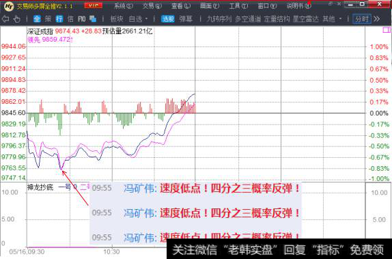Click the 领先 9859.472 indicator value
This screenshot has height=259, width=392.
point(50,40)
